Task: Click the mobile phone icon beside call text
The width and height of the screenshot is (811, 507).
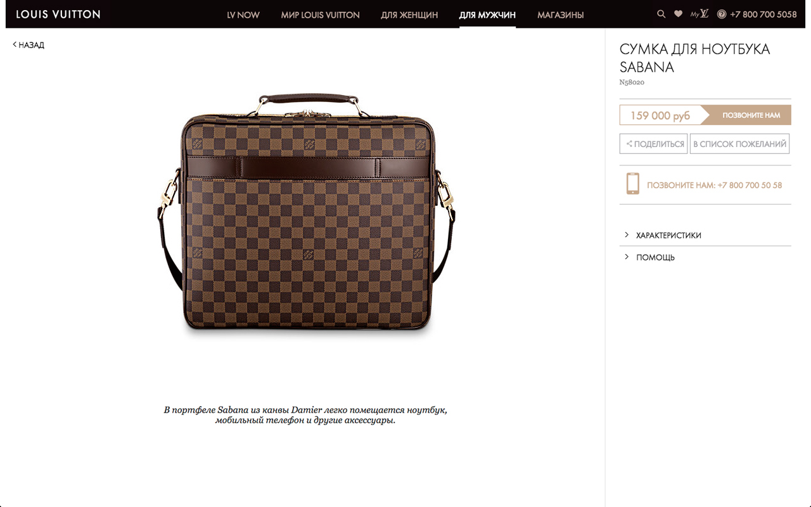Action: pyautogui.click(x=632, y=184)
